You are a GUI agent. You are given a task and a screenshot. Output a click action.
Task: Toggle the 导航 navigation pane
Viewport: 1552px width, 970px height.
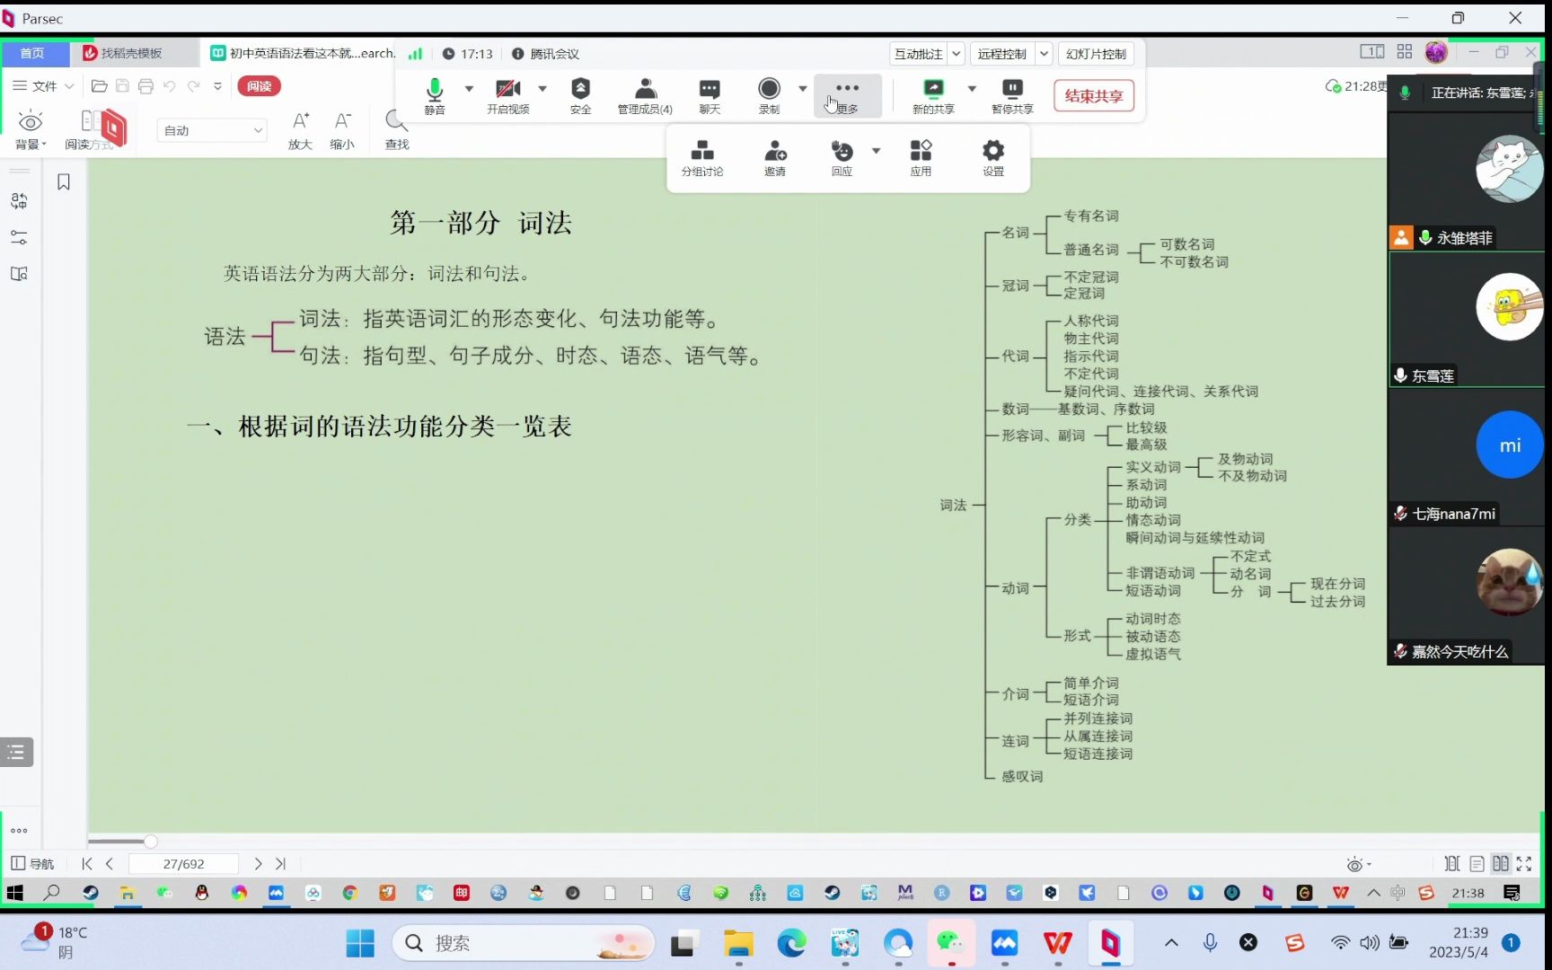[x=32, y=864]
